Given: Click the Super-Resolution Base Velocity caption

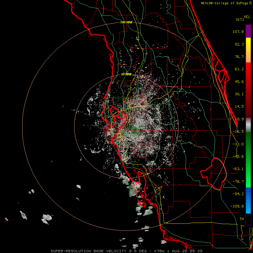Looking at the screenshot, I should [126, 251].
